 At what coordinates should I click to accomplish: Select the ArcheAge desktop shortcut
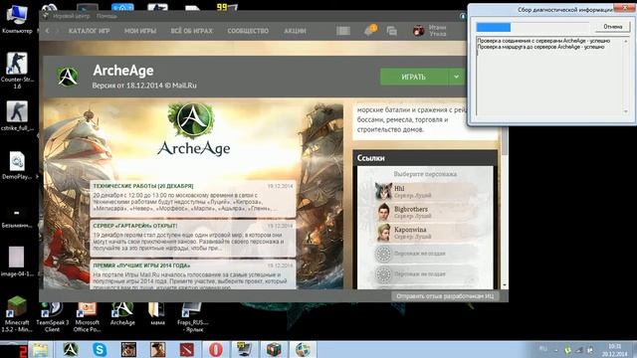[122, 313]
